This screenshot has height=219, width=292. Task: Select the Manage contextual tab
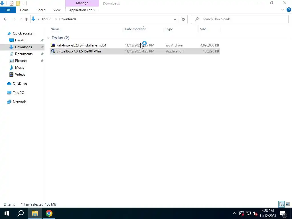[82, 3]
